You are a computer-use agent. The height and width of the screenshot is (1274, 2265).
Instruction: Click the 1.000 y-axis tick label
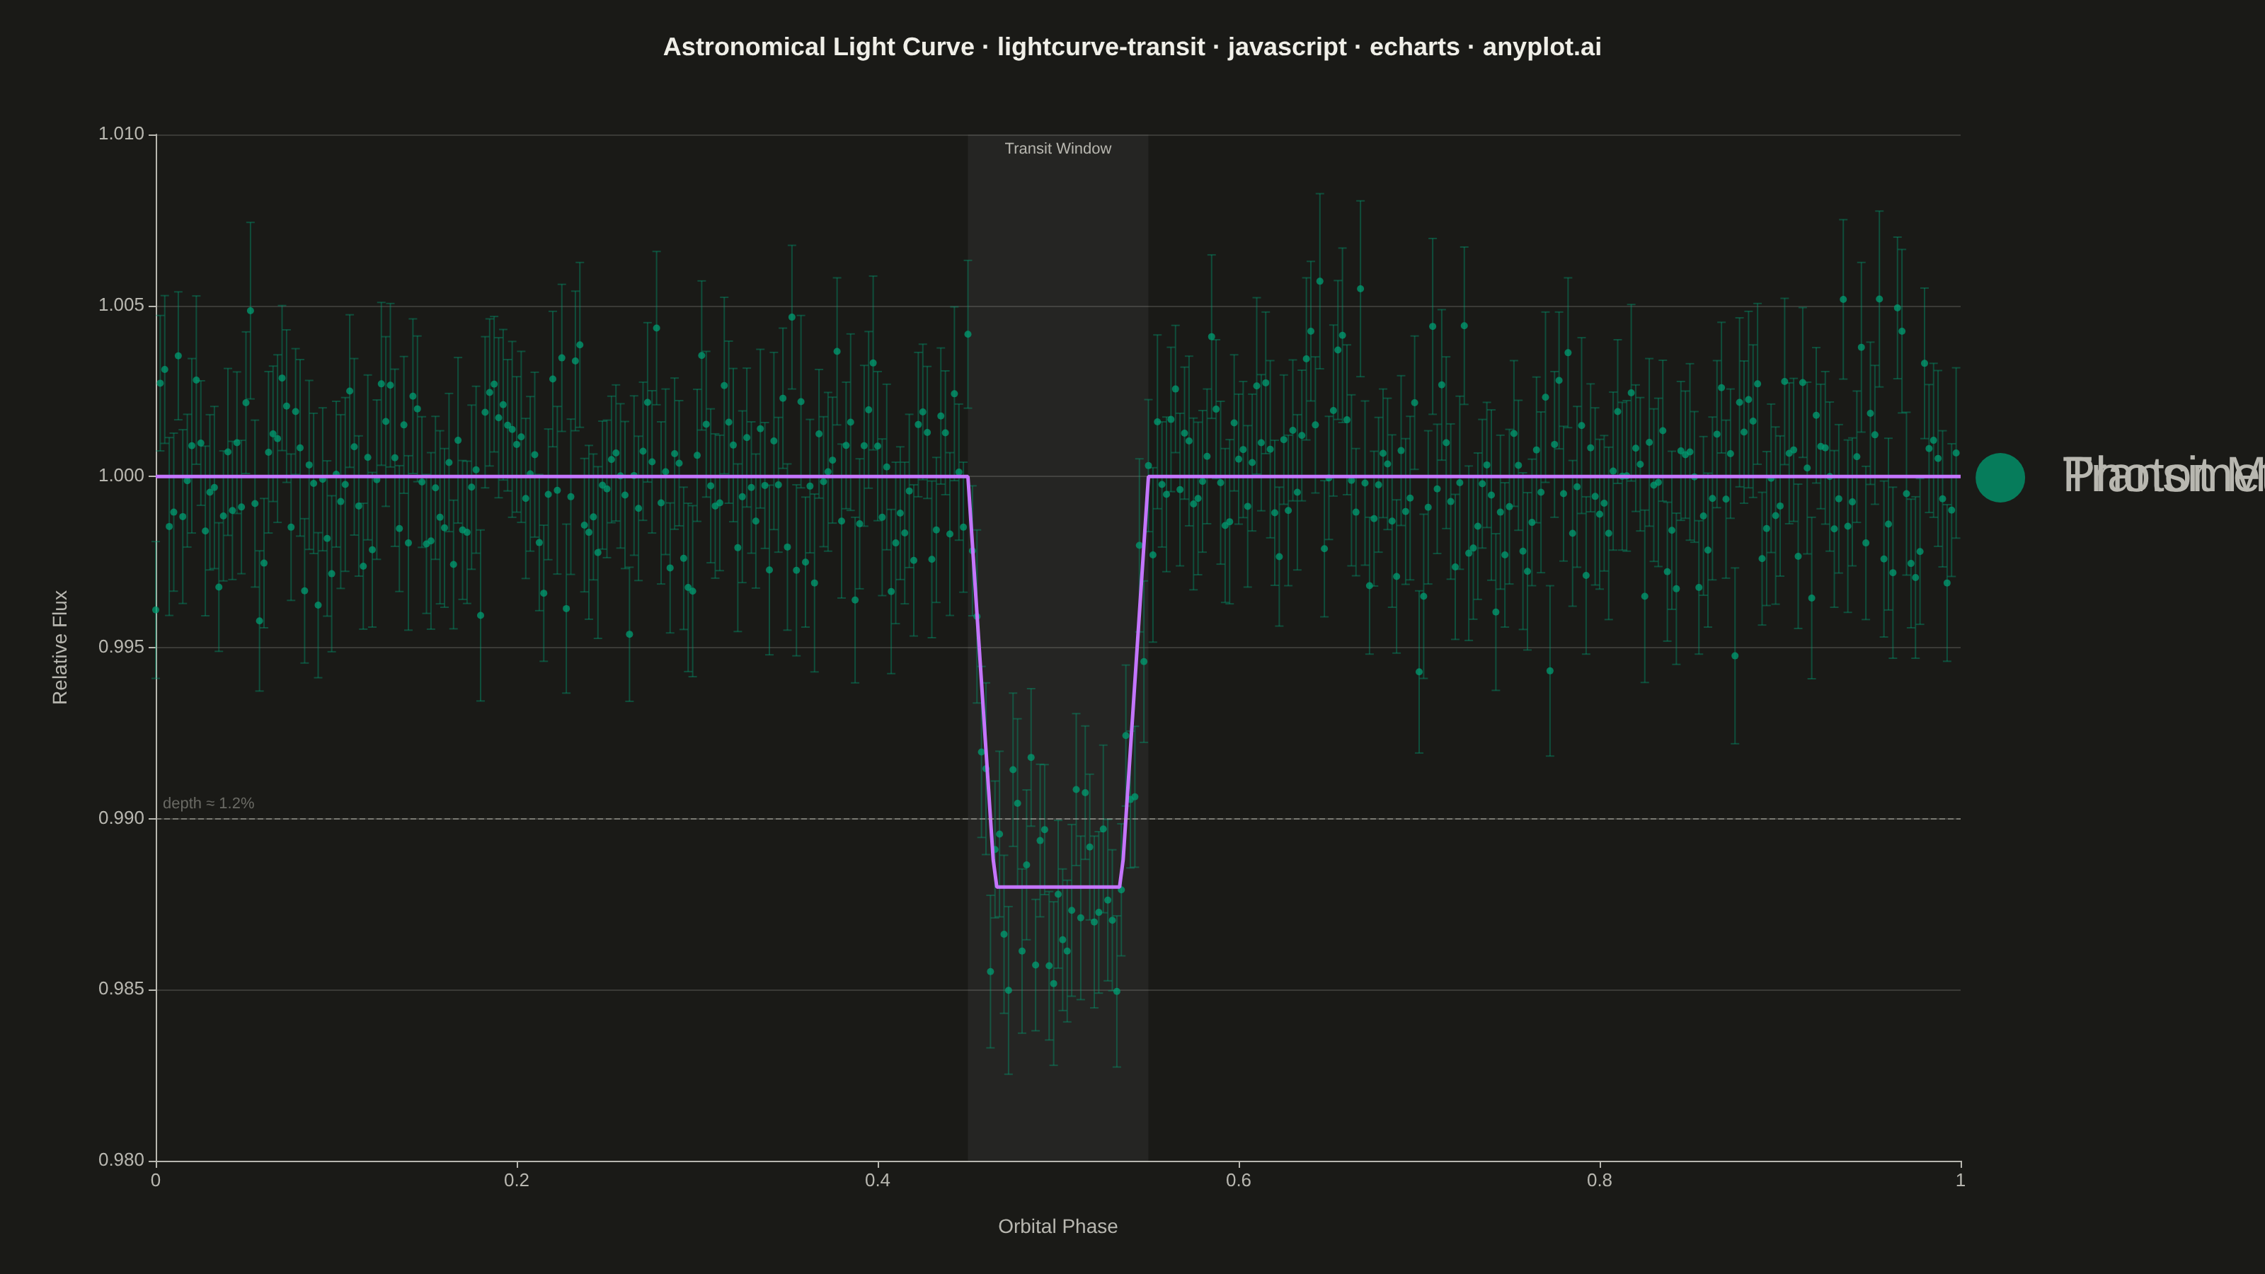[121, 476]
